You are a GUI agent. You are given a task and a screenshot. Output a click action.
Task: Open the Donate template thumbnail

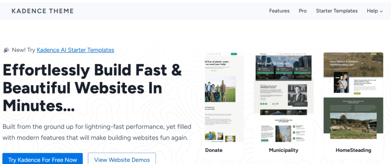[x=224, y=97]
